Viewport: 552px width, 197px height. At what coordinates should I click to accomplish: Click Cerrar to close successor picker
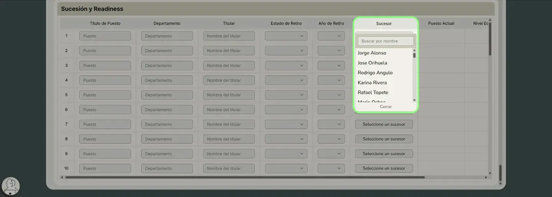[x=386, y=107]
